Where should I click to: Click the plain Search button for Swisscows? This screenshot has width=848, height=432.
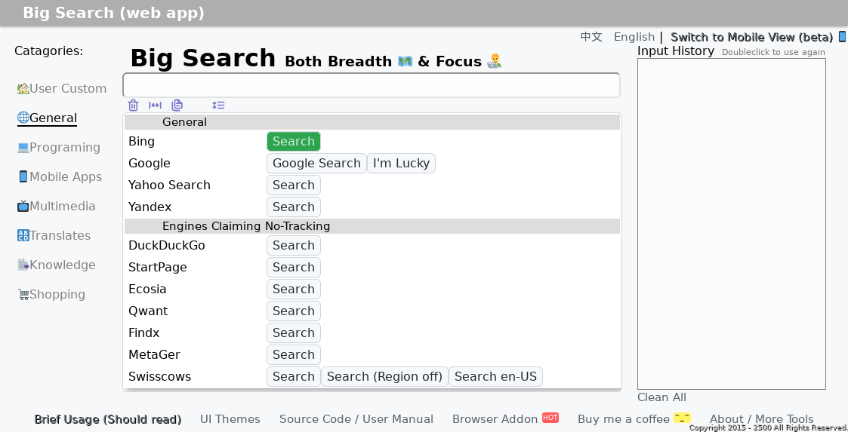pos(294,376)
